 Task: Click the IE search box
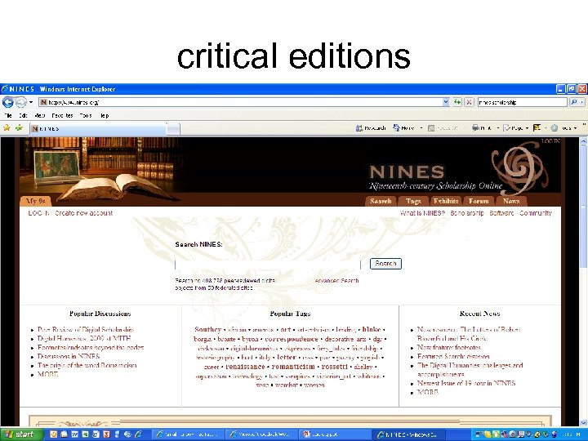coord(522,102)
